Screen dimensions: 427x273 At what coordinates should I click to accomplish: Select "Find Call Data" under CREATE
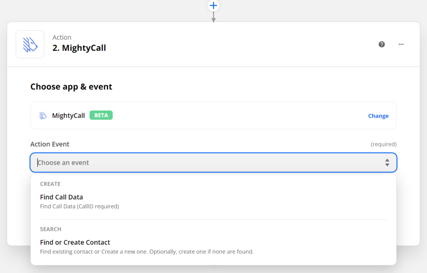tap(61, 197)
